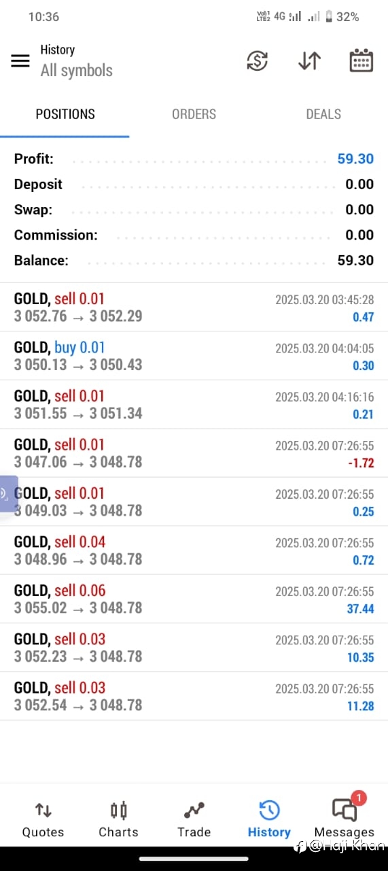
Task: Expand the GOLD buy 0.01 position
Action: (x=194, y=356)
